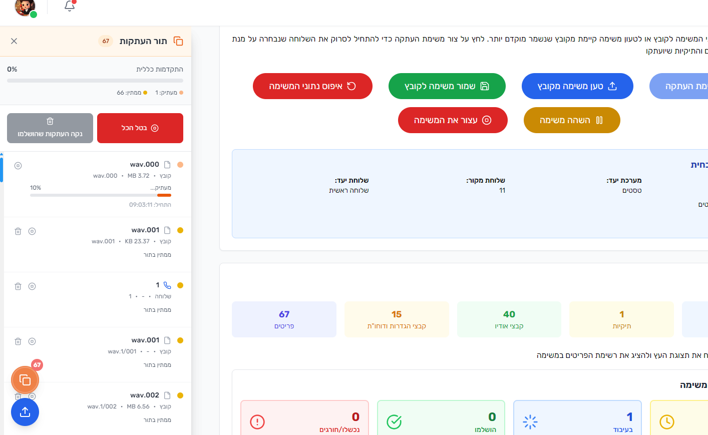This screenshot has width=708, height=435.
Task: Click the 1 בעיבוד status card
Action: (577, 418)
